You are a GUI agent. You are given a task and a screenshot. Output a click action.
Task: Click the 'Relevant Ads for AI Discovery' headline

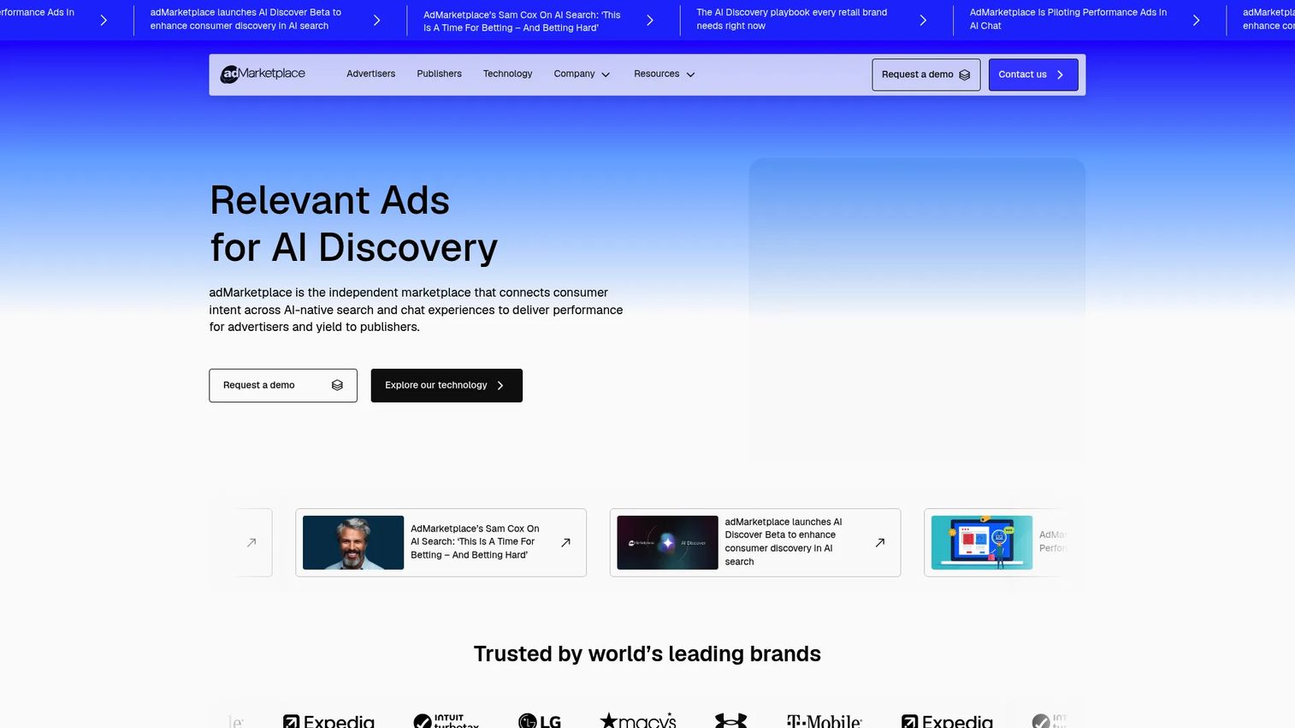pos(353,224)
